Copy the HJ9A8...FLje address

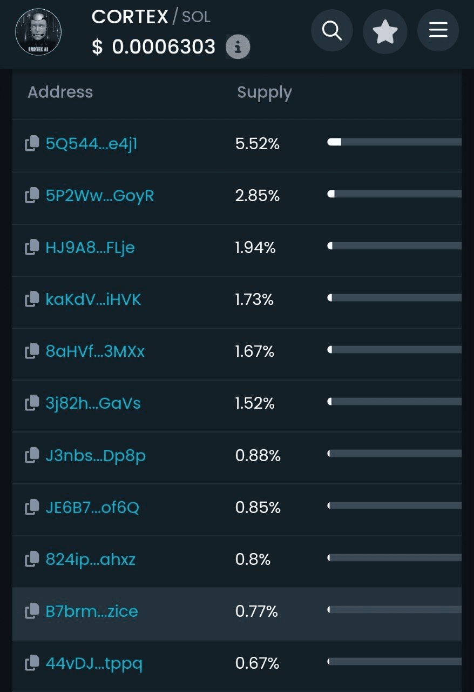32,247
